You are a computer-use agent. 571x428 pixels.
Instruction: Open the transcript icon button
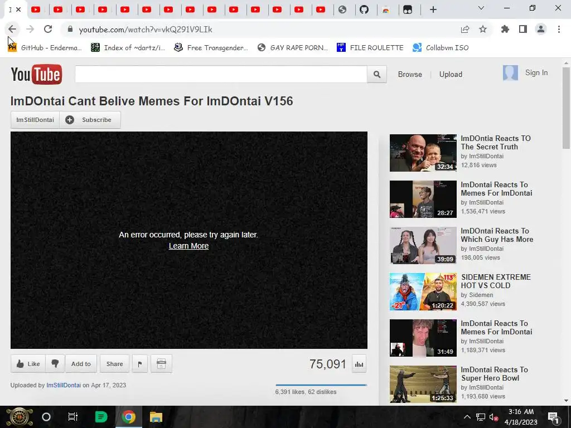click(x=161, y=363)
